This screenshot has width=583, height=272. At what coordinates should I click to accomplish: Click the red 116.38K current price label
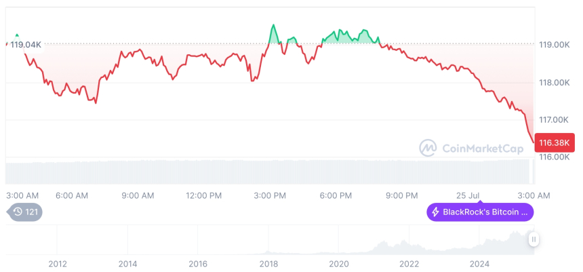click(x=555, y=143)
